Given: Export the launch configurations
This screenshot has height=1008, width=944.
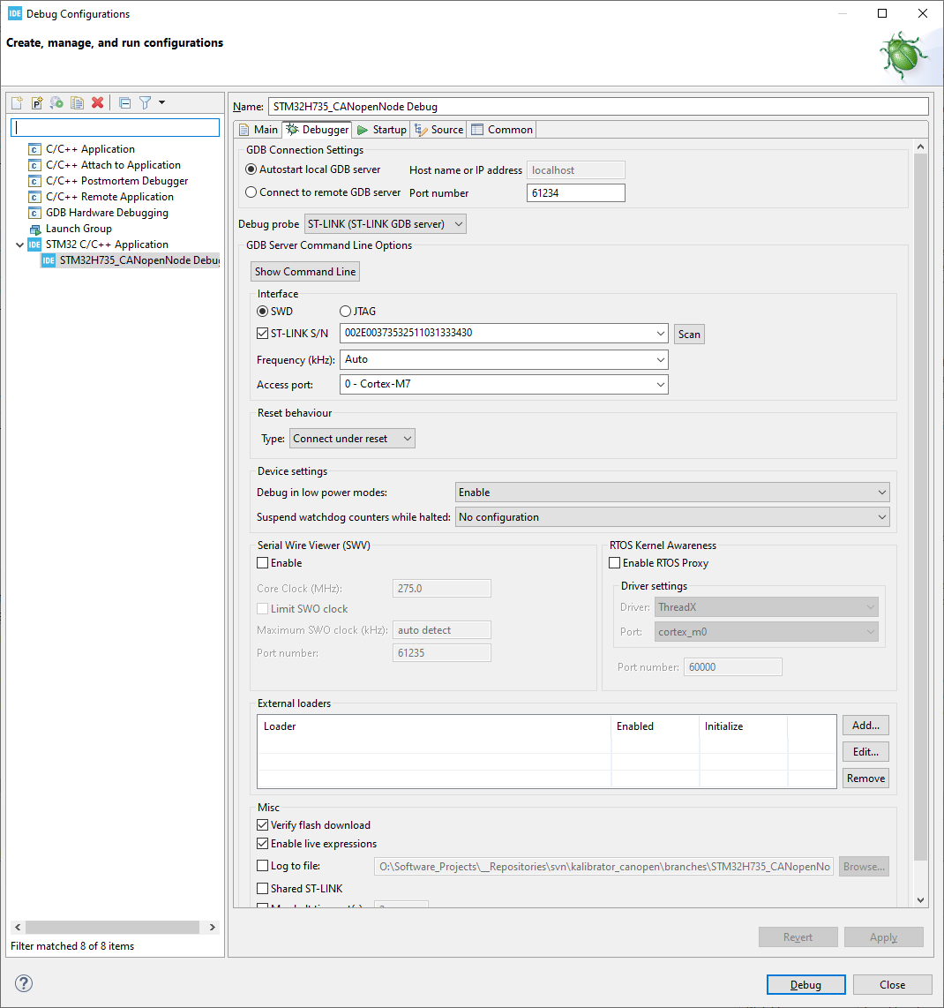Looking at the screenshot, I should [x=56, y=102].
